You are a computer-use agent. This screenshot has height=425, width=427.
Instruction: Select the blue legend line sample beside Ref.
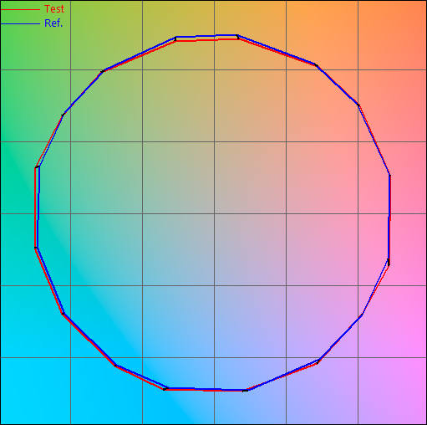click(20, 24)
